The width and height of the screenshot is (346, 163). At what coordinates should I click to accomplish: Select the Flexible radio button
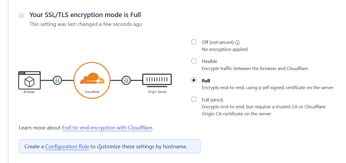pos(194,61)
